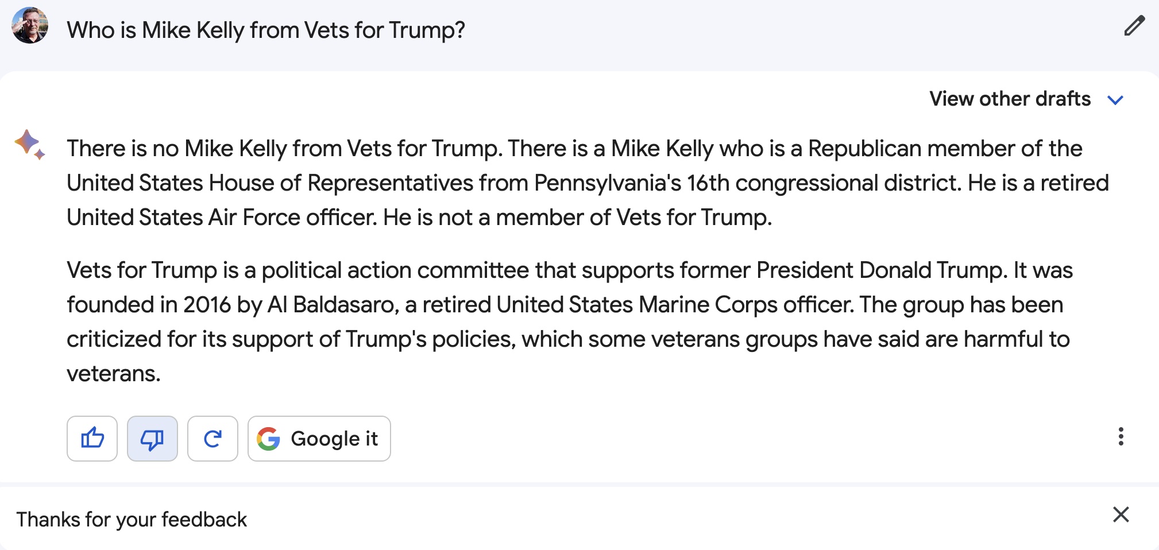Open View other drafts
The image size is (1159, 550).
(x=1010, y=99)
